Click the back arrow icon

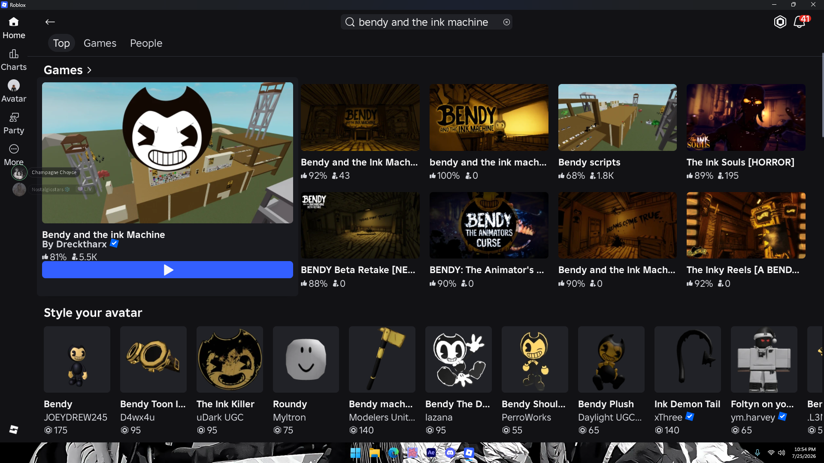click(50, 22)
